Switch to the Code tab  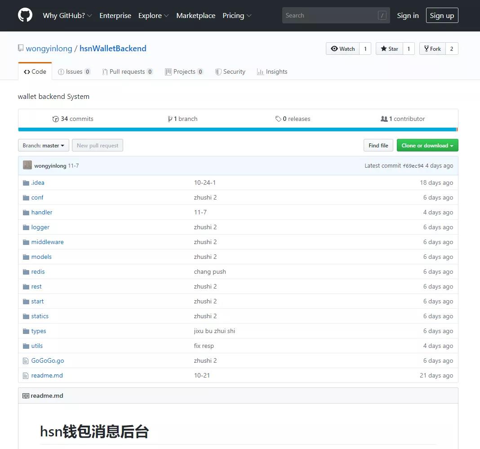tap(35, 71)
